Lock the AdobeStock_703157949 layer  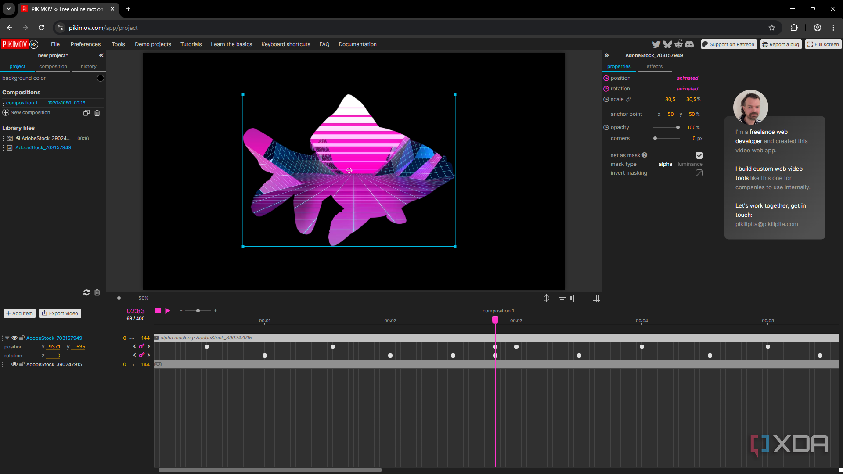coord(22,338)
